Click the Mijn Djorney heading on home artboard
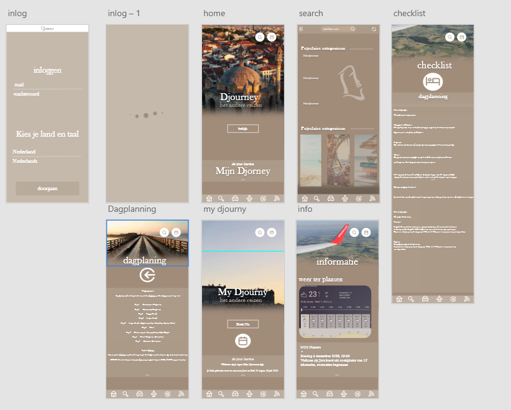This screenshot has height=410, width=511. click(243, 171)
